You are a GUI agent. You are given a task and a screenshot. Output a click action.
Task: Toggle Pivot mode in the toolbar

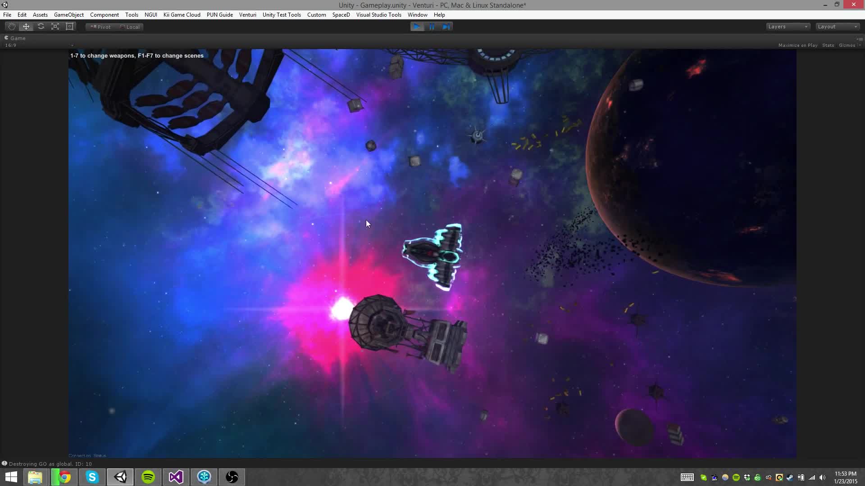tap(100, 27)
